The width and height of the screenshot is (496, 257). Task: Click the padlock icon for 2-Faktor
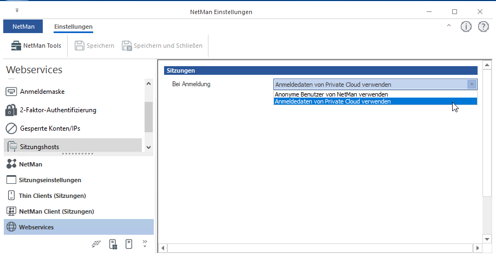(11, 110)
